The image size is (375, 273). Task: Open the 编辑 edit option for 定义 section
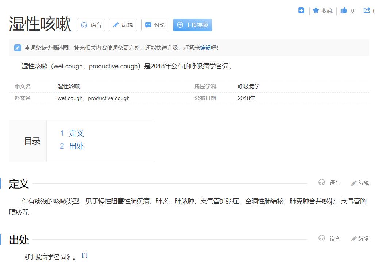(360, 182)
